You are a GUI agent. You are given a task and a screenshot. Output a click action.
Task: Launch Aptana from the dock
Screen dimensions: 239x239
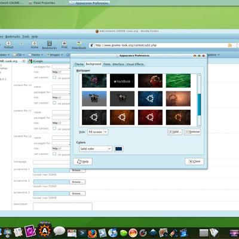click(45, 231)
